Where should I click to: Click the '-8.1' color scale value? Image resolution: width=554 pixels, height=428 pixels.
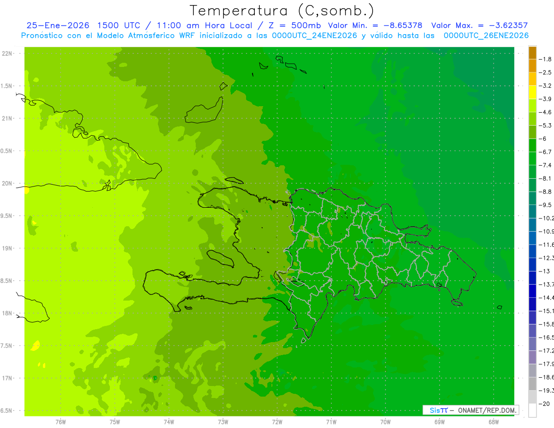545,178
